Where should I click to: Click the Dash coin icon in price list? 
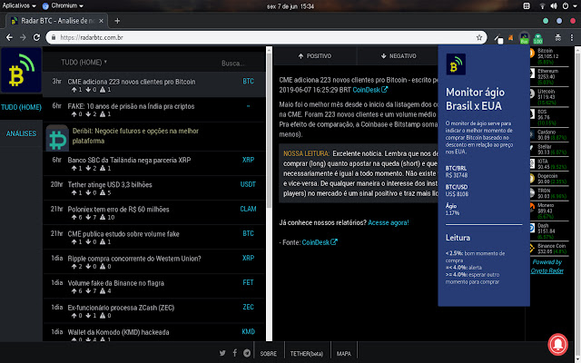[532, 228]
